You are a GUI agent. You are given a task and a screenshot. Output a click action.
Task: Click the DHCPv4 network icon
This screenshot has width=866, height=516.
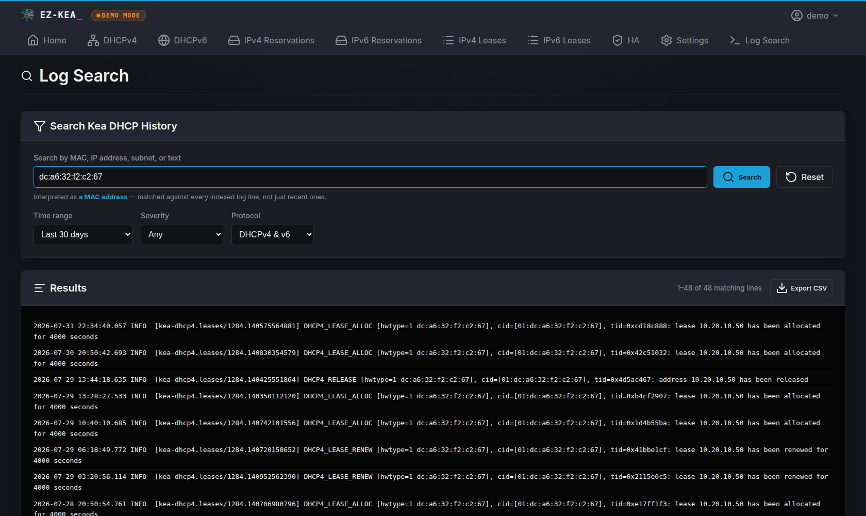tap(93, 40)
